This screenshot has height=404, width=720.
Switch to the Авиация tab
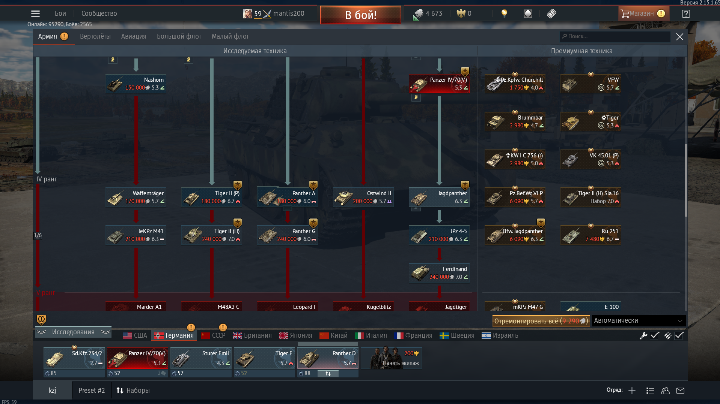coord(134,36)
